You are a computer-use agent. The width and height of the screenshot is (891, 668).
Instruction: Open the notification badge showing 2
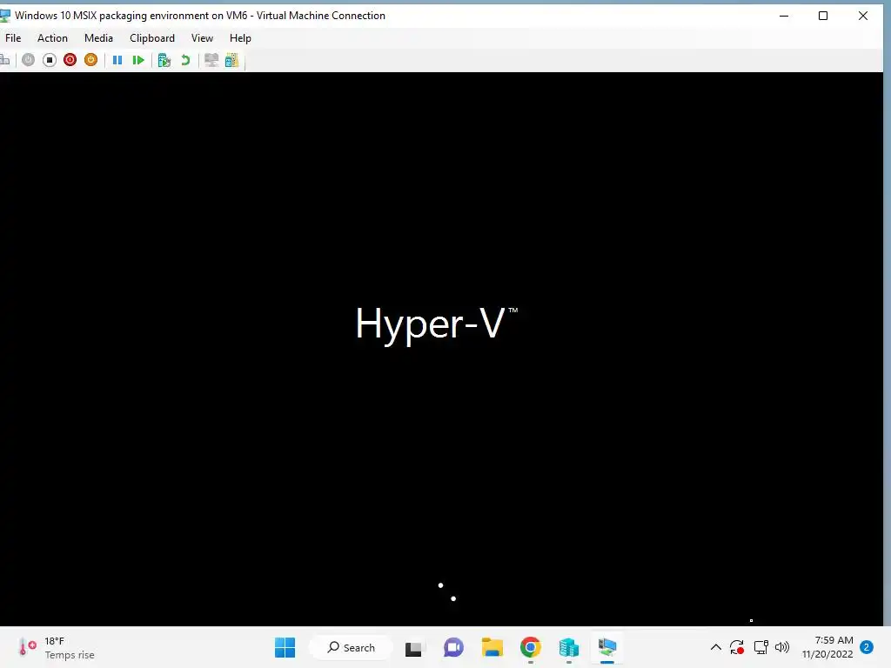pos(867,647)
